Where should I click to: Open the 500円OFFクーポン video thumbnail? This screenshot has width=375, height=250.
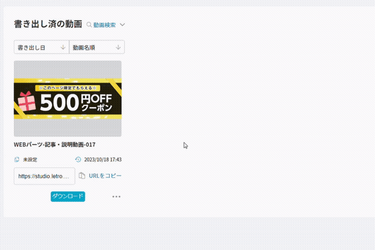pyautogui.click(x=67, y=98)
